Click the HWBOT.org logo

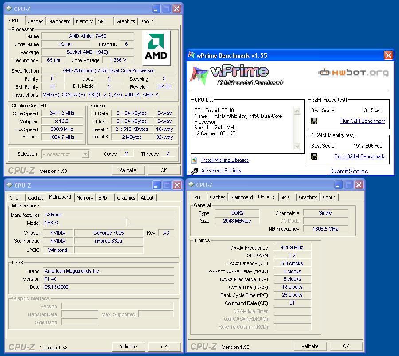(353, 73)
